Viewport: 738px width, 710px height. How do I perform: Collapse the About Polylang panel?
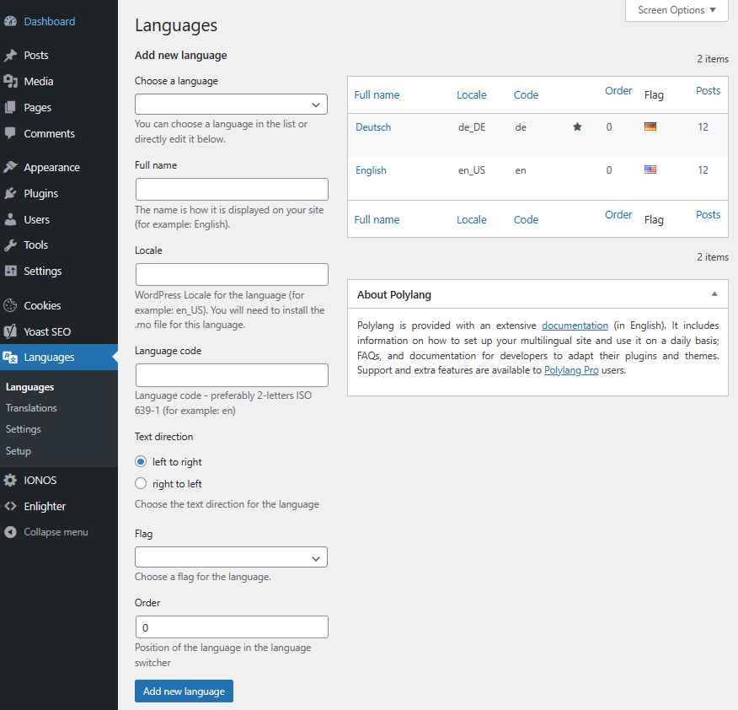pyautogui.click(x=714, y=294)
